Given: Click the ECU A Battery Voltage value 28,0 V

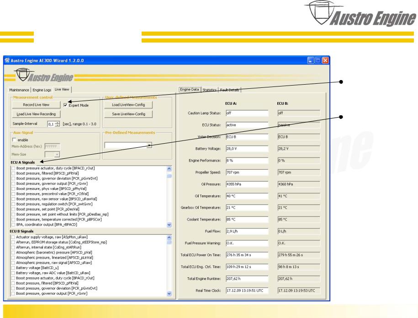Looking at the screenshot, I should tap(247, 149).
